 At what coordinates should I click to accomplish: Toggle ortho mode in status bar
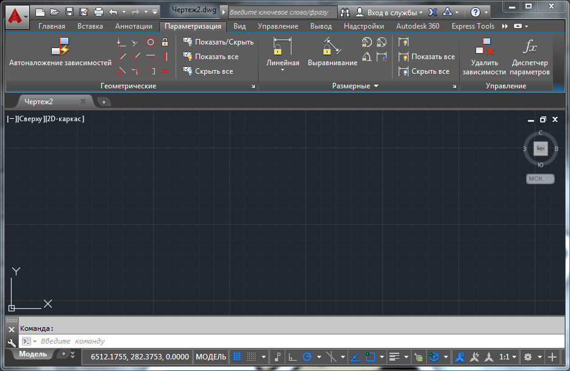click(293, 357)
